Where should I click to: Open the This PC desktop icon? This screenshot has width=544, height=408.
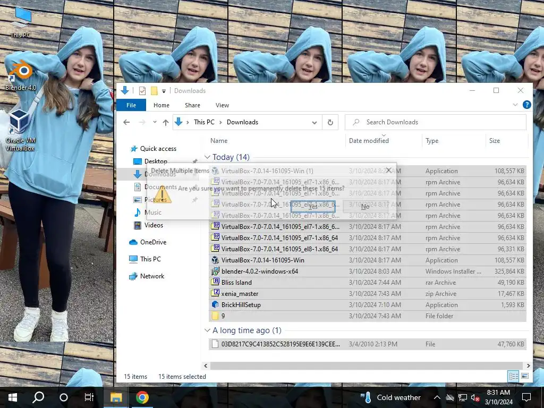21,22
